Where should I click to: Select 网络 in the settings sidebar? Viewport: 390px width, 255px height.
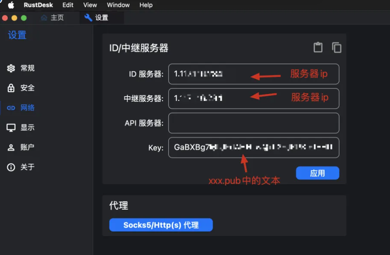coord(27,108)
